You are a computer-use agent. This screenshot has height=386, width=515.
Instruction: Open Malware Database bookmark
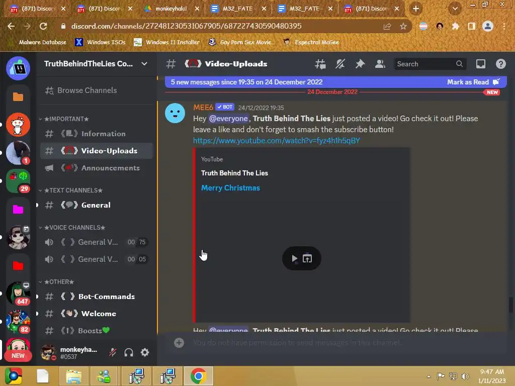38,42
